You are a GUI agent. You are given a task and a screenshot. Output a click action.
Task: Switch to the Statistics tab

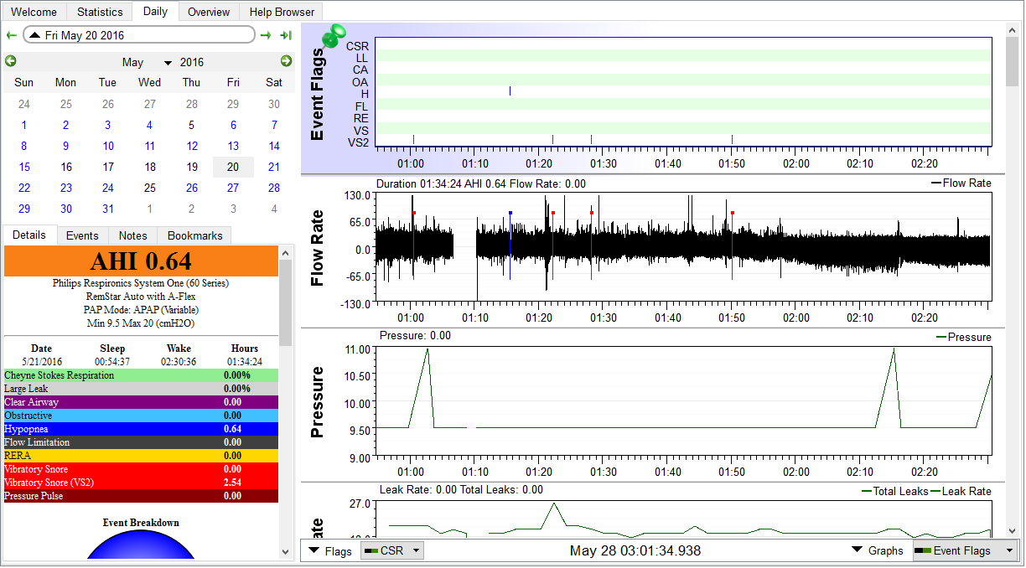point(100,12)
